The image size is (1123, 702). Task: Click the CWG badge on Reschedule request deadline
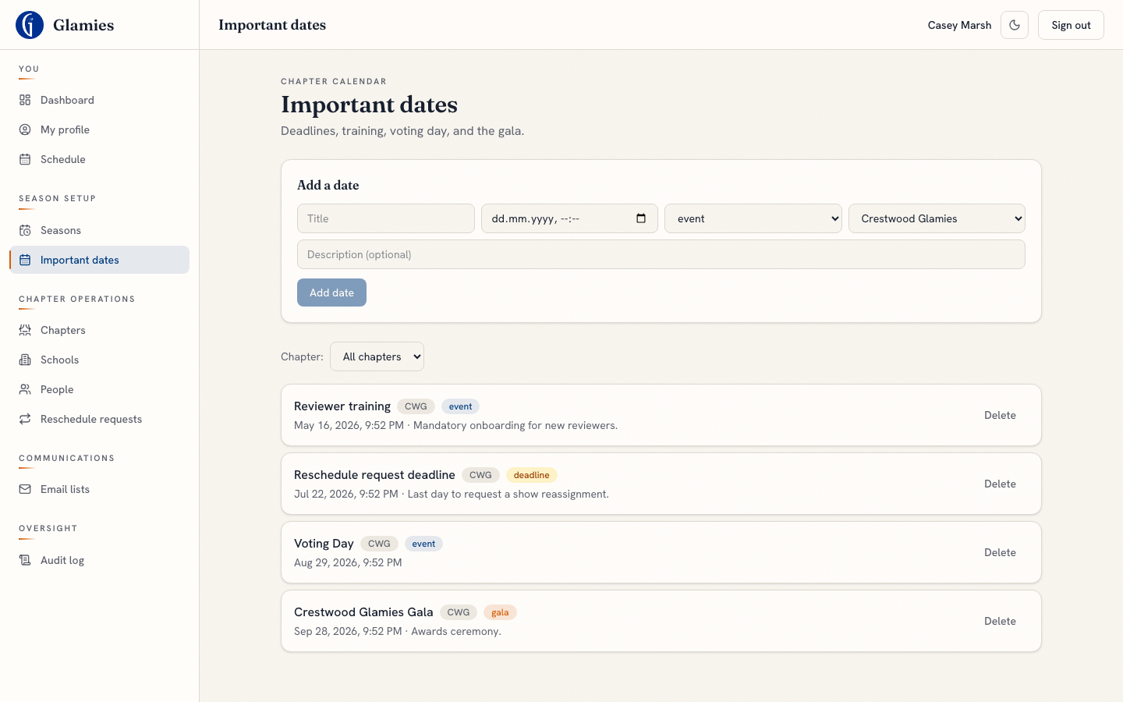[480, 475]
